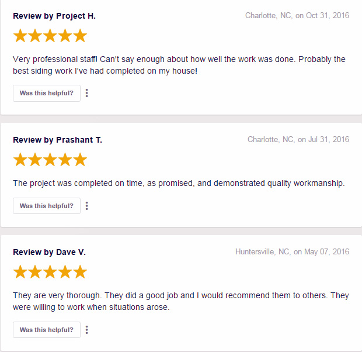Click the 'Charlotte, NC, on Oct 31, 2016' text
Image resolution: width=362 pixels, height=352 pixels.
tap(297, 16)
